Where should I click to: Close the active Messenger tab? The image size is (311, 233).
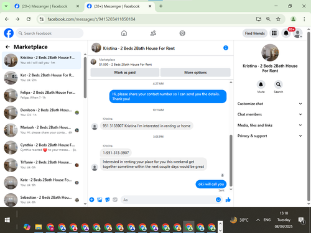tap(150, 6)
